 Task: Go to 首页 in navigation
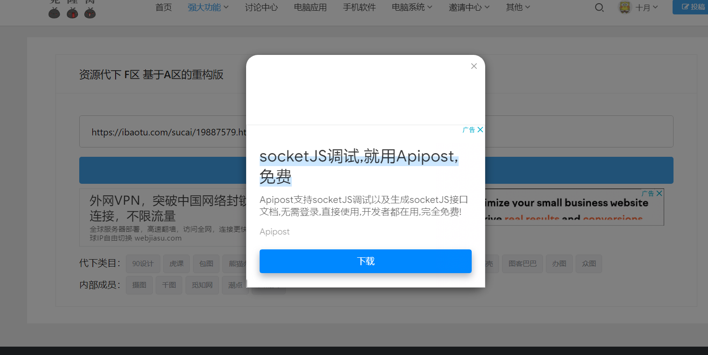164,7
